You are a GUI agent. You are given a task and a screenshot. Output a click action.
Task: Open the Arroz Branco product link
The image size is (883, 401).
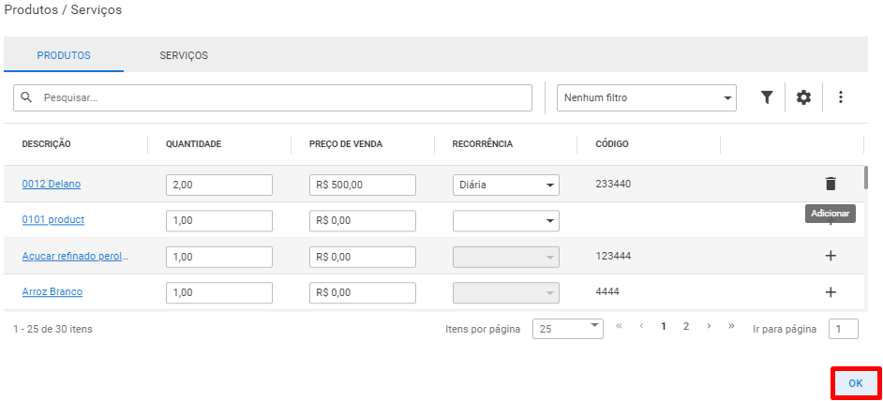52,291
